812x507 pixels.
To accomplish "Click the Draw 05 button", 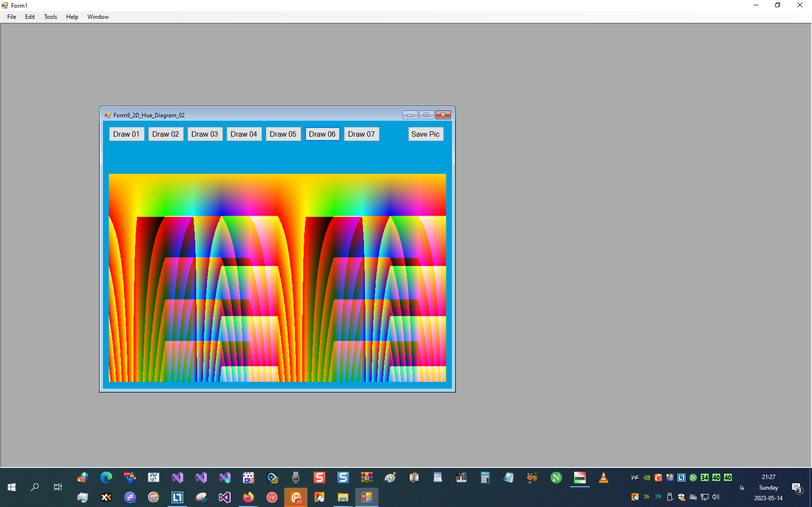I will (x=283, y=134).
